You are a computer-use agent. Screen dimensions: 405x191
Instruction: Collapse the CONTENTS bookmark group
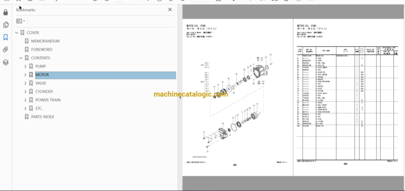point(21,58)
